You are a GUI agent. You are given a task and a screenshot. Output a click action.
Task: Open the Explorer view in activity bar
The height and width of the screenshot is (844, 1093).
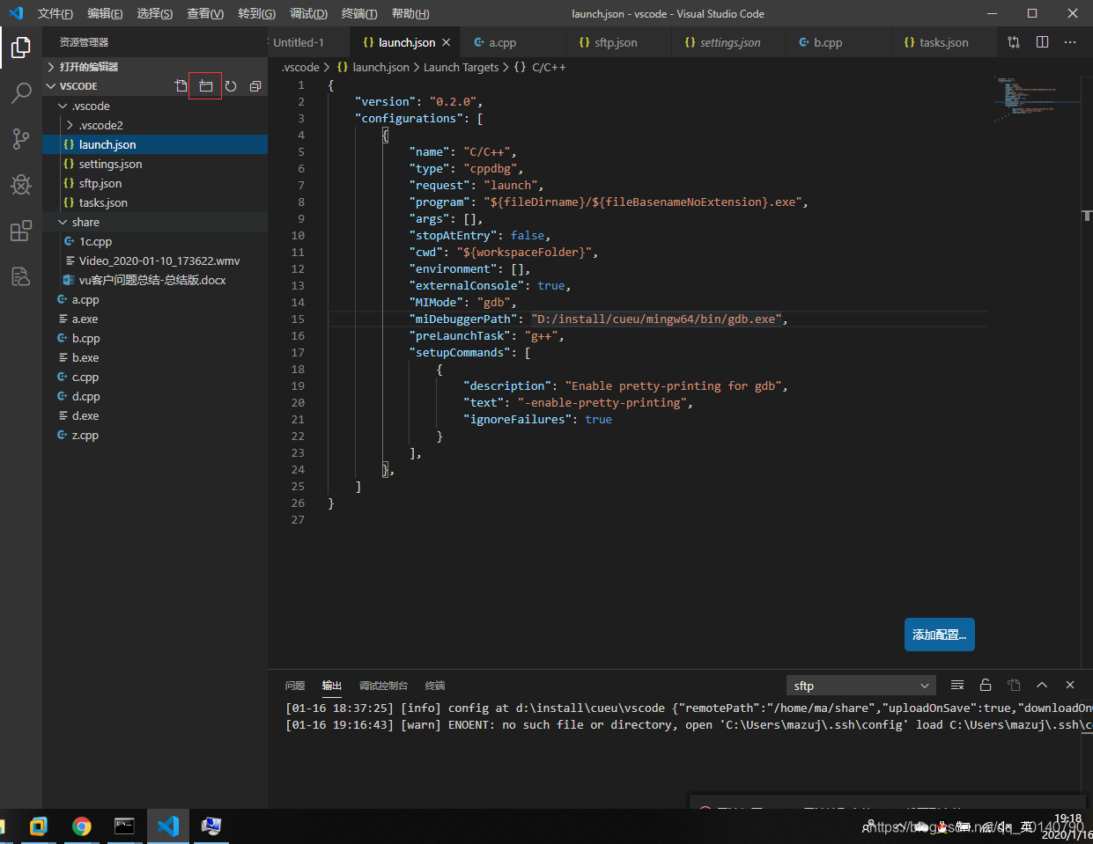(21, 47)
